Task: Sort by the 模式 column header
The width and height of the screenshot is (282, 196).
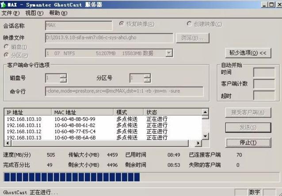Action: (x=129, y=112)
